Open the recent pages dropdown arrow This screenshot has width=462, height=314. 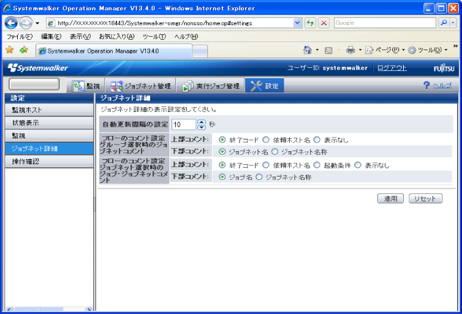pyautogui.click(x=37, y=23)
